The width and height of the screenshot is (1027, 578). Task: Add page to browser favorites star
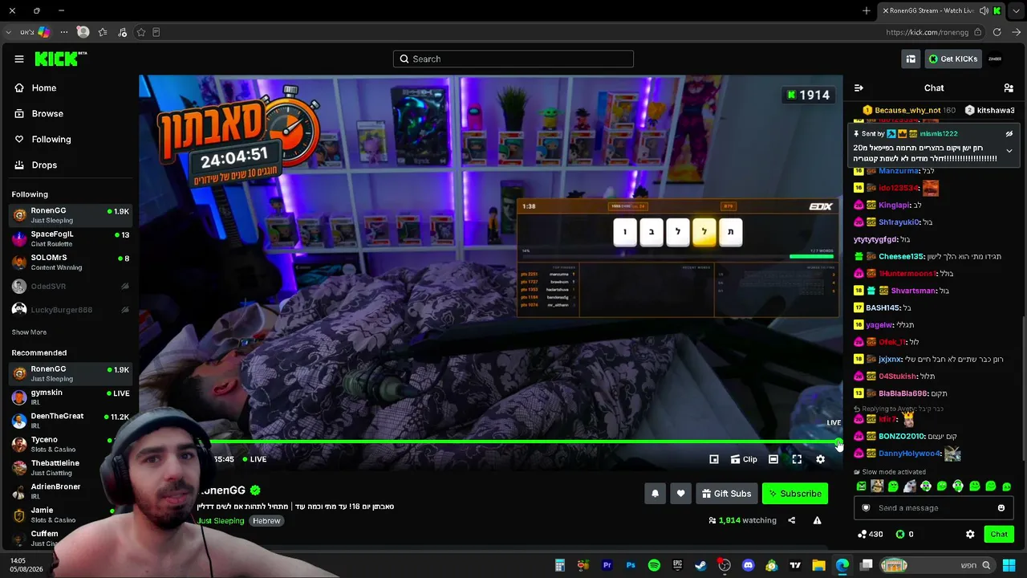click(141, 32)
